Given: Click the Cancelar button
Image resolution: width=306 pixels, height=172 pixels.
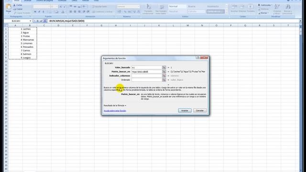Looking at the screenshot, I should (x=200, y=110).
